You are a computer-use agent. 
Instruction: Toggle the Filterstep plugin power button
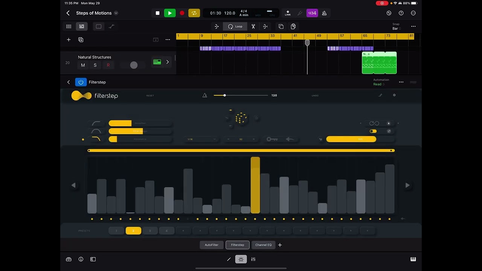[81, 82]
